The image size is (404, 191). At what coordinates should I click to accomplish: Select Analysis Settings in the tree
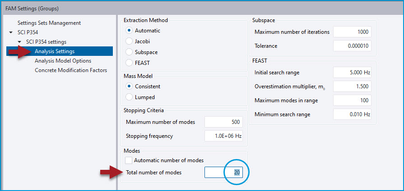coord(55,51)
